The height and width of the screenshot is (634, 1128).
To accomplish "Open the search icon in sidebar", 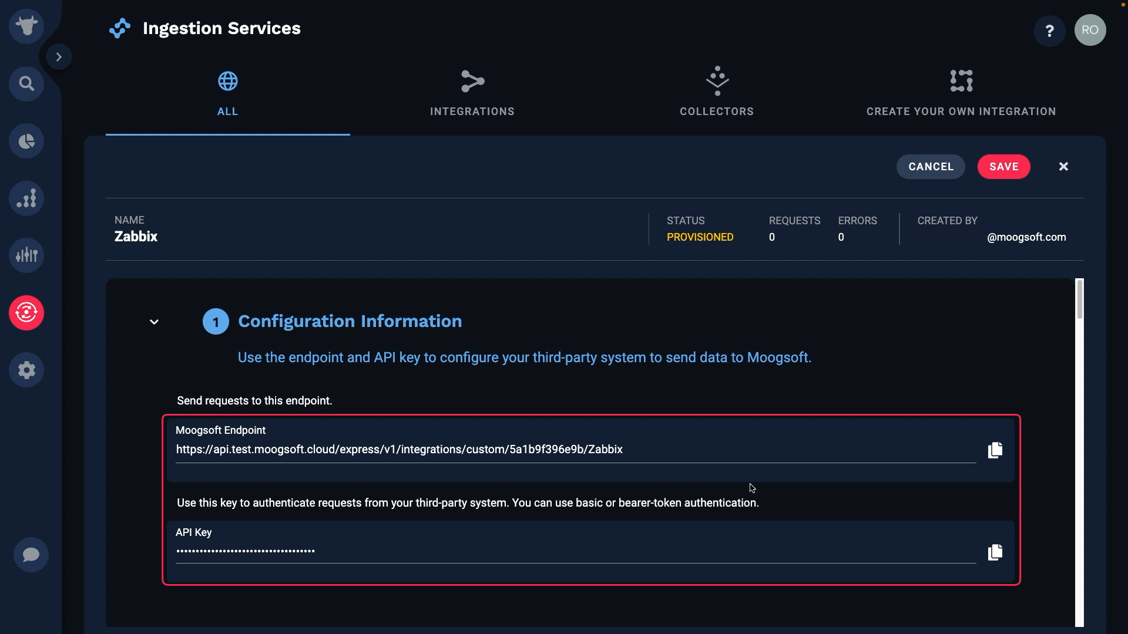I will point(26,83).
